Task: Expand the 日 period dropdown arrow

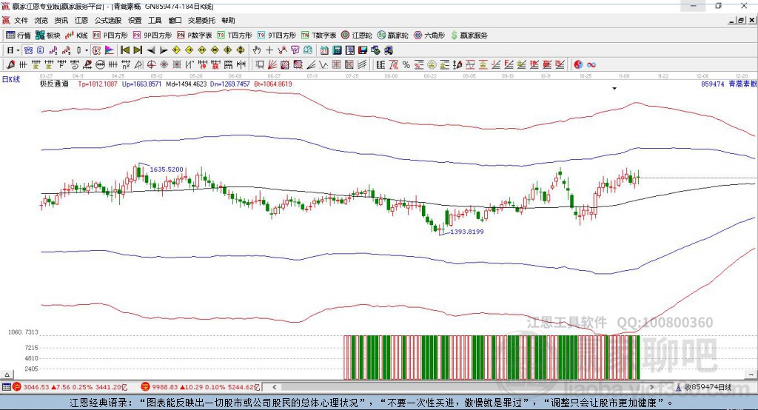Action: click(18, 50)
